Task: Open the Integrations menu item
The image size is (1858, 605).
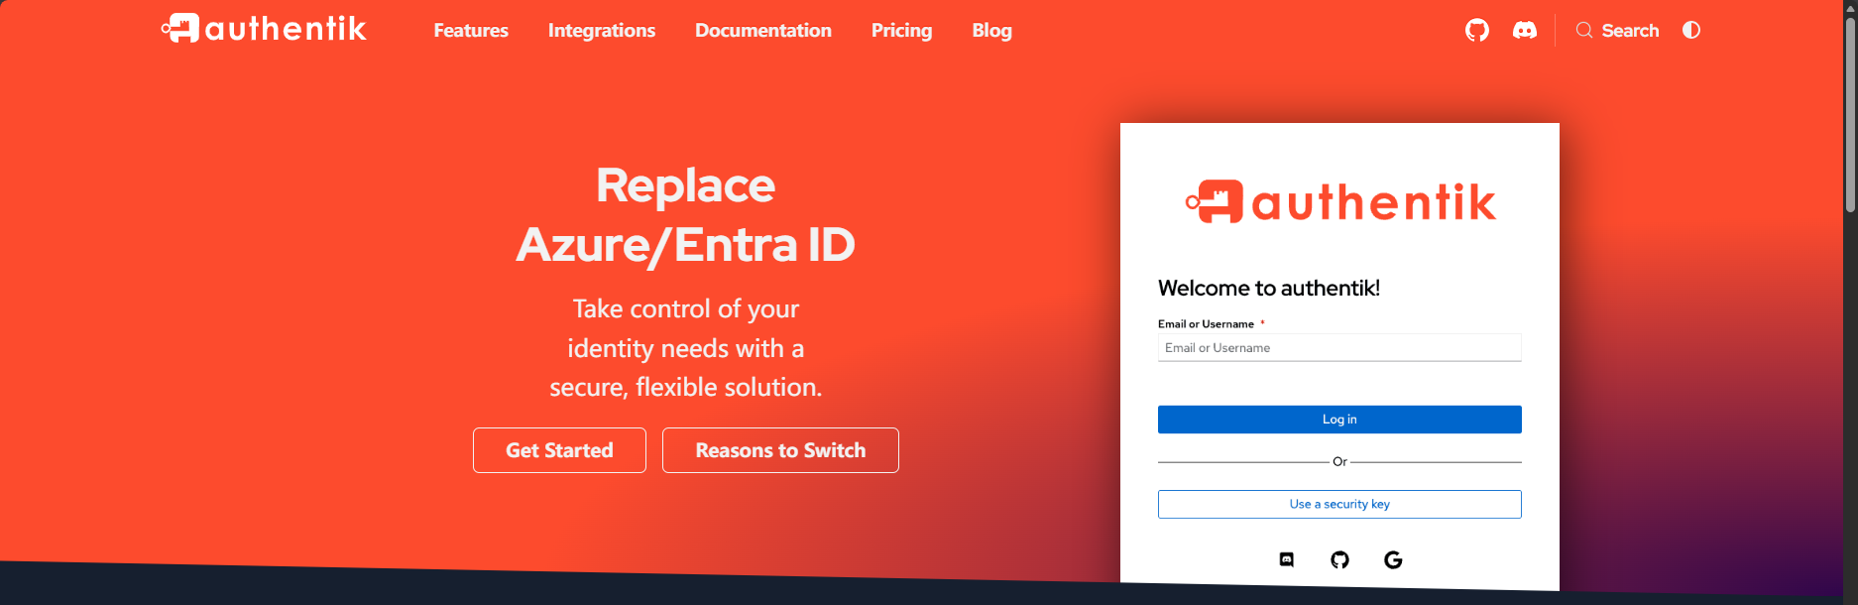Action: coord(602,31)
